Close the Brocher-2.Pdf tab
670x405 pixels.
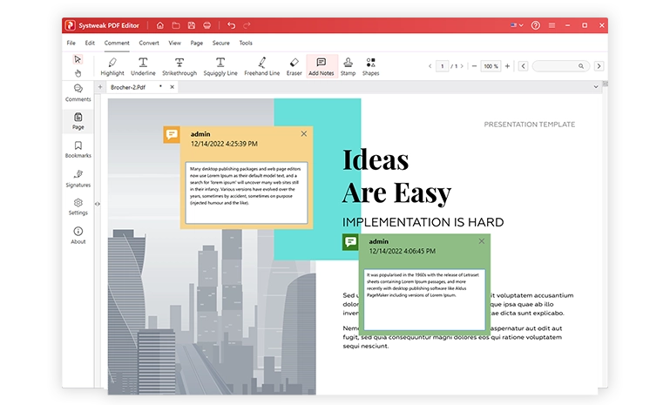173,87
